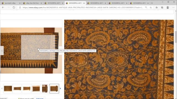View site security lock information

pos(20,7)
